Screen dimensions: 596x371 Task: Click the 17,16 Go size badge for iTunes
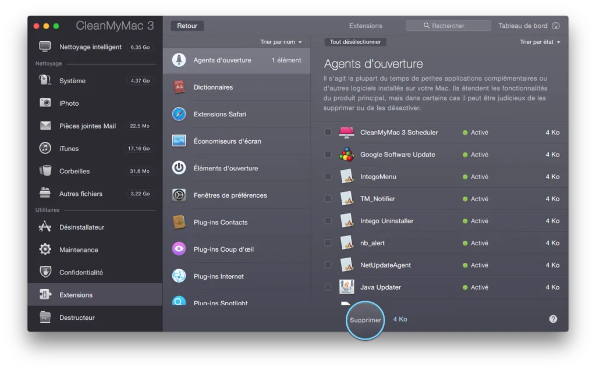click(139, 148)
